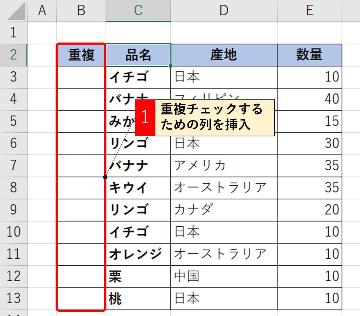Click the 品名 header cell
The height and width of the screenshot is (316, 360).
click(138, 55)
